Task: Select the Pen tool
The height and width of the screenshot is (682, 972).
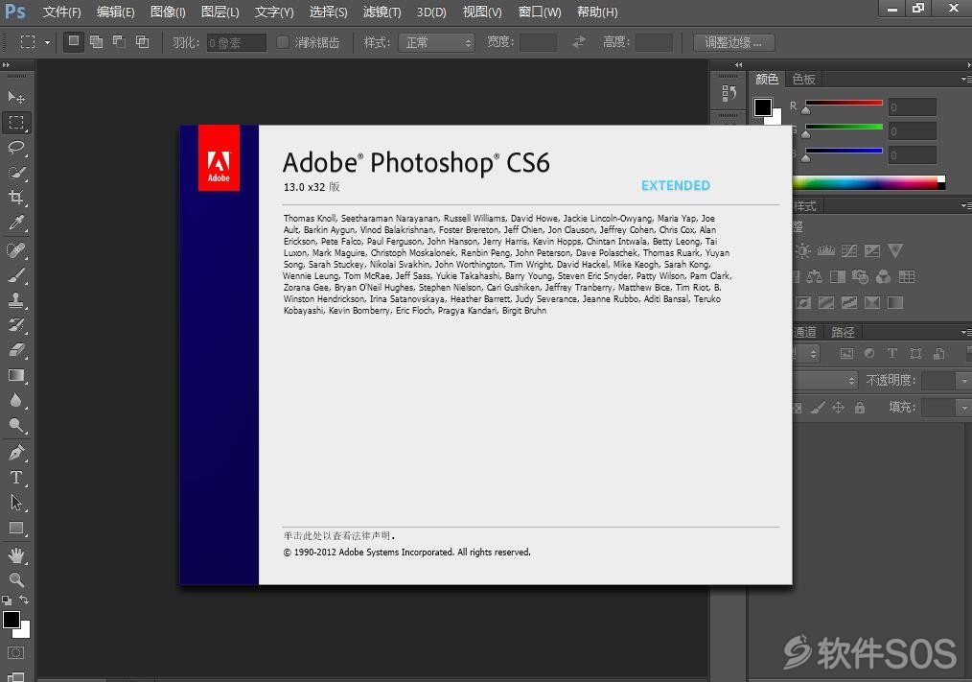Action: coord(16,453)
